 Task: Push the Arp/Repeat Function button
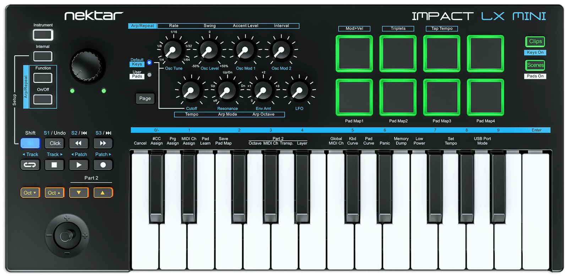coord(43,78)
